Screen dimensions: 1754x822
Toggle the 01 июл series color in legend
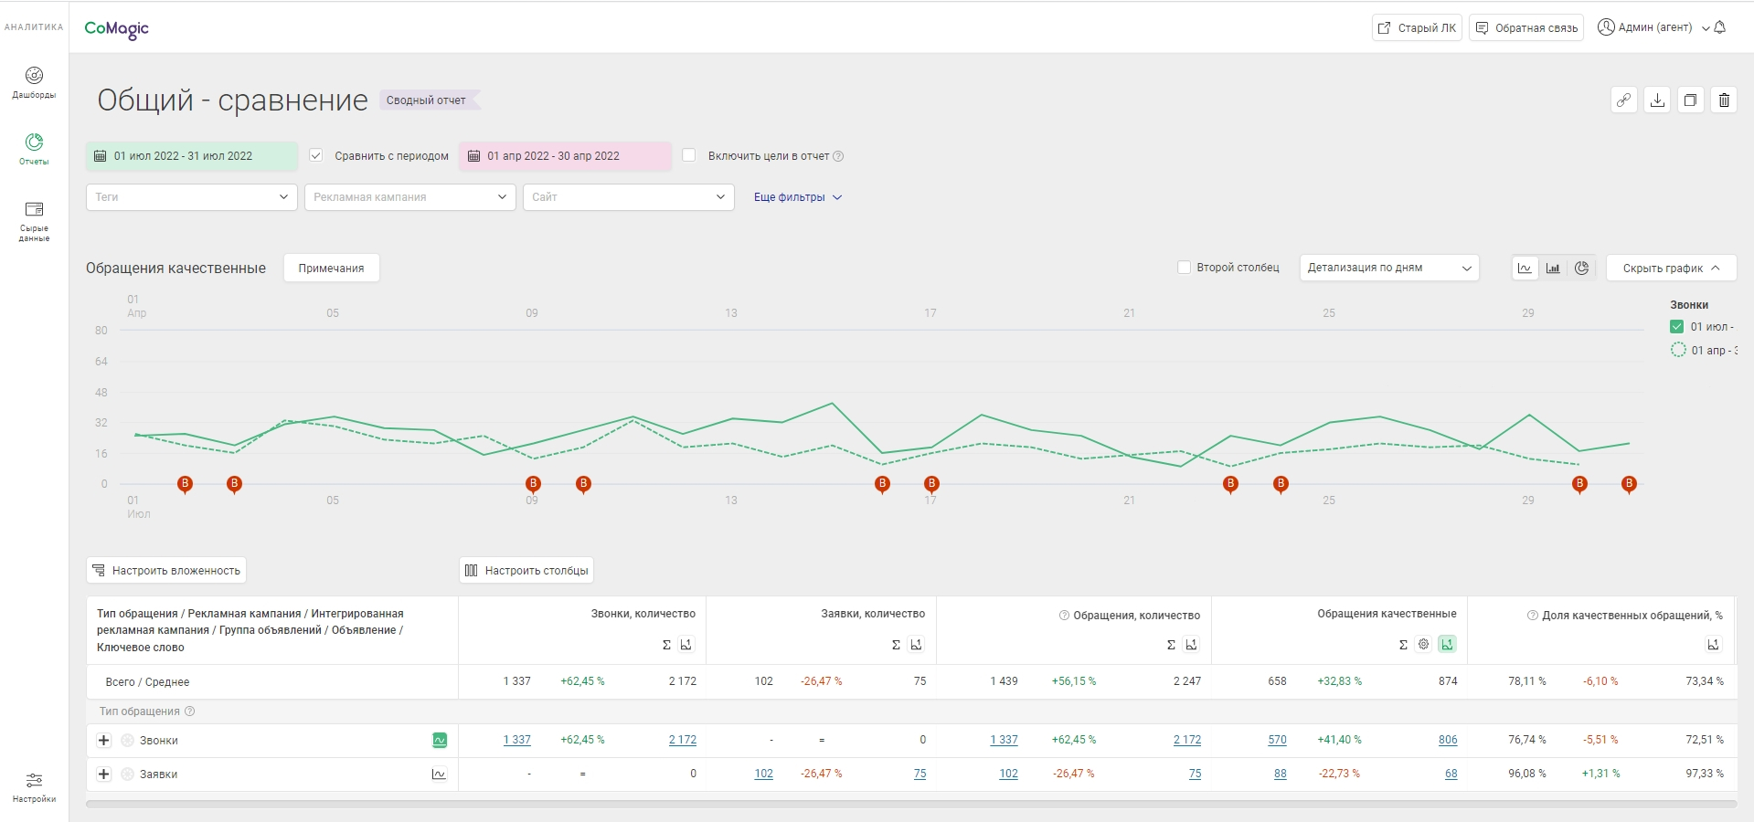1676,327
